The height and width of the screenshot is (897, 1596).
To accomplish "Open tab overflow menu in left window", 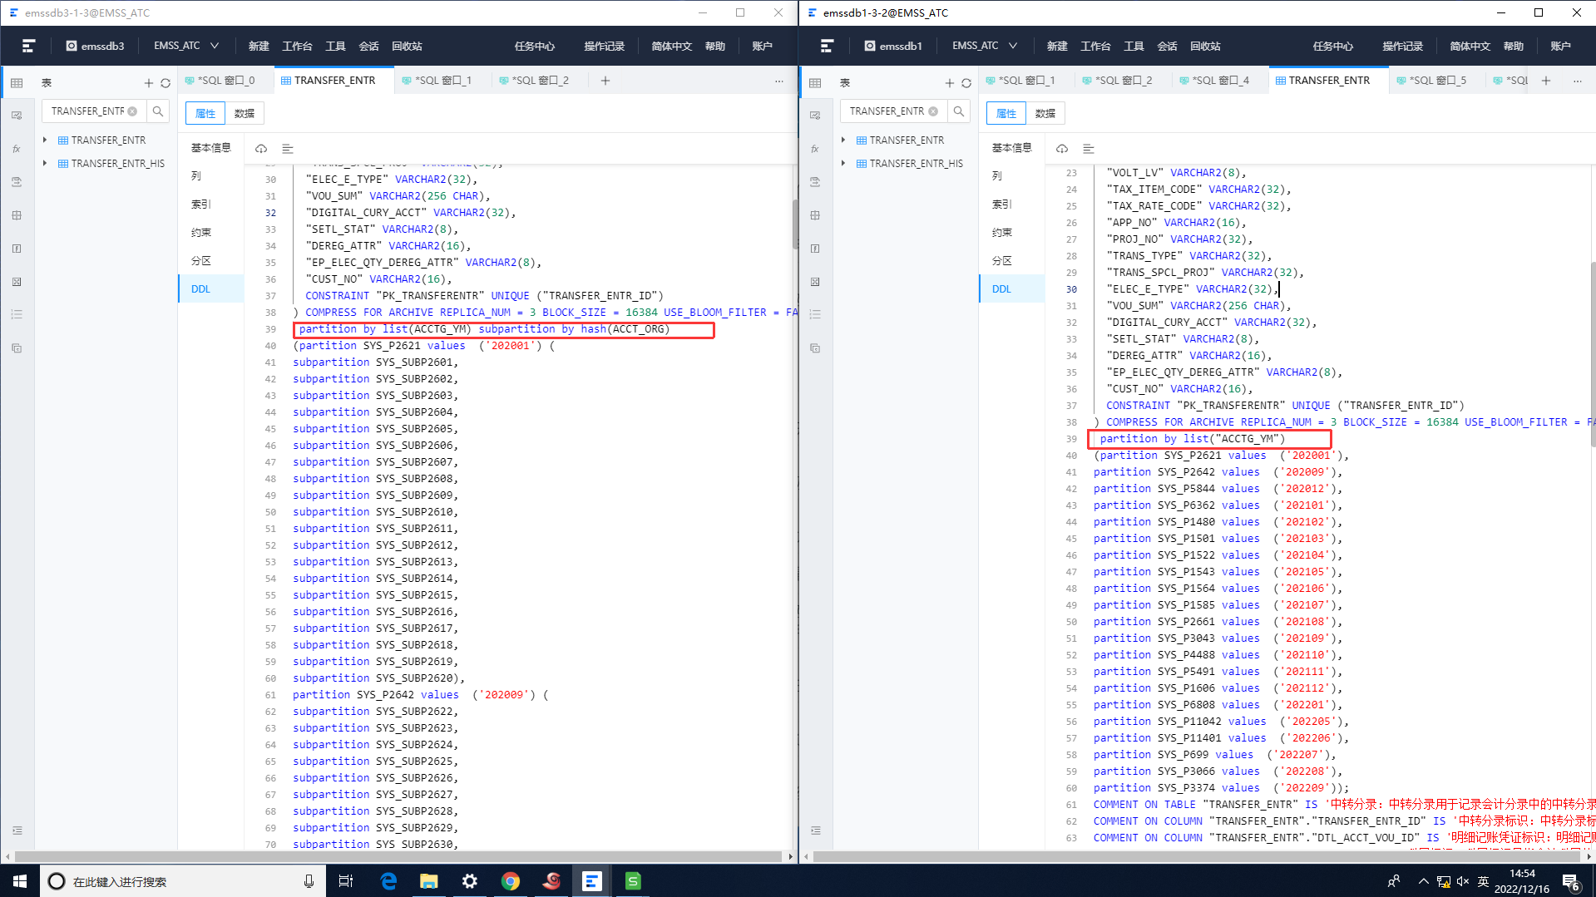I will 779,81.
